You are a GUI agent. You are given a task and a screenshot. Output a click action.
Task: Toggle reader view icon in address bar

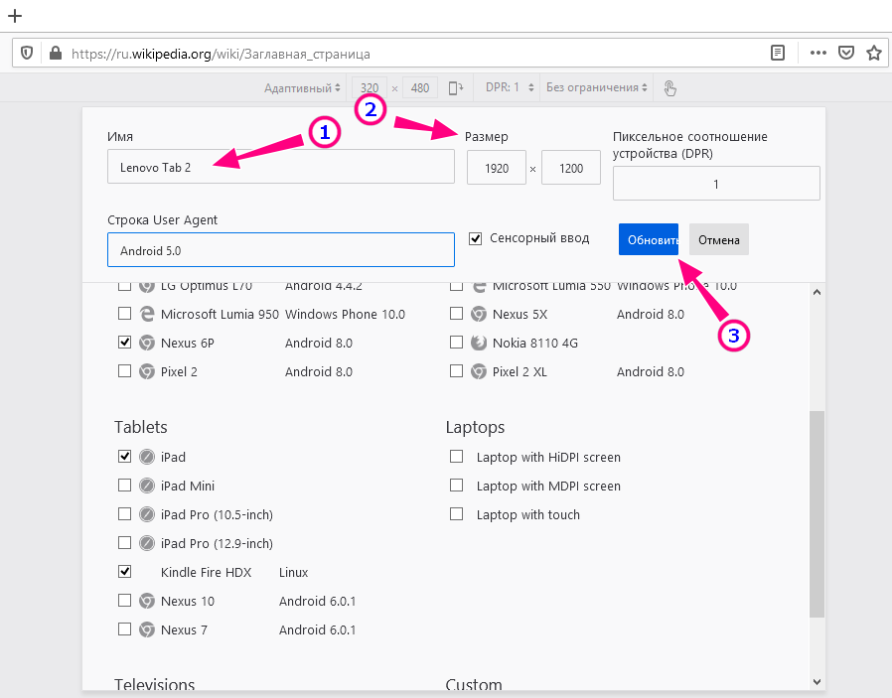click(x=777, y=54)
